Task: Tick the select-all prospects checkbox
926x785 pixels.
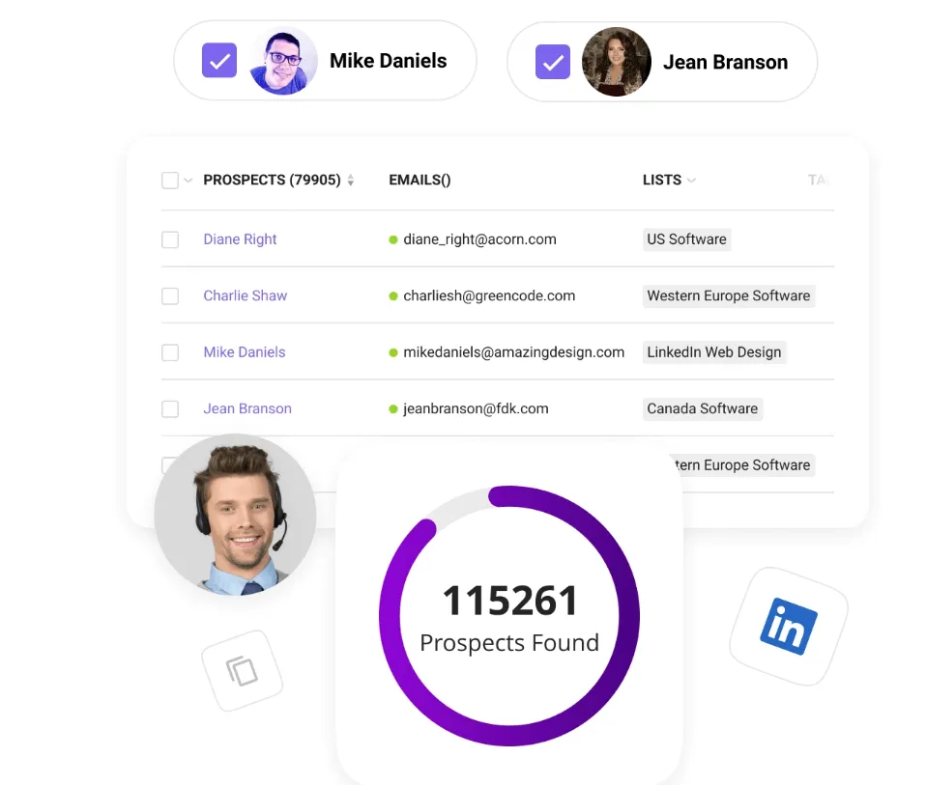Action: pyautogui.click(x=170, y=180)
